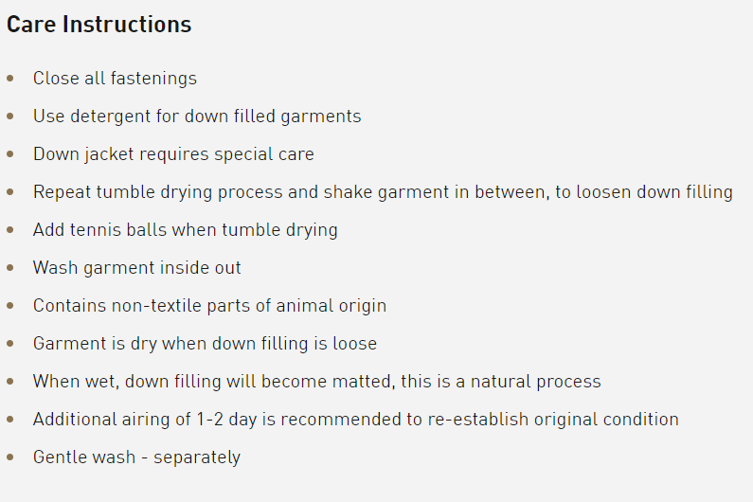Click bullet next to 'Use detergent' item
The width and height of the screenshot is (753, 502).
[x=10, y=116]
